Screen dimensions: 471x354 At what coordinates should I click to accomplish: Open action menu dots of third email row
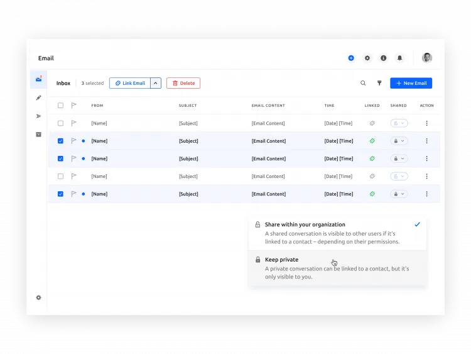[426, 158]
